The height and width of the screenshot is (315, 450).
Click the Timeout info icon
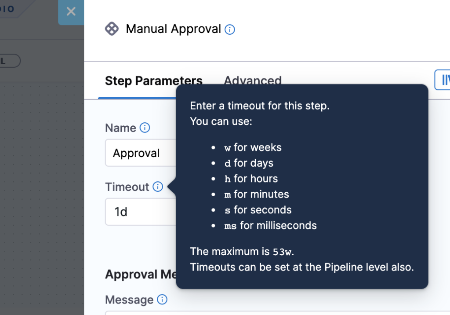point(157,187)
